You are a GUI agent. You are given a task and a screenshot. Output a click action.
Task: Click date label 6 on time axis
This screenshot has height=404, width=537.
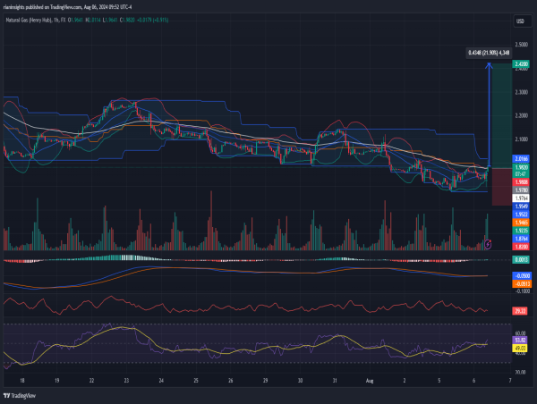[x=474, y=381]
